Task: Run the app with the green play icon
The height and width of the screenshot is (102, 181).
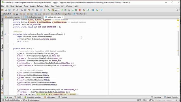Action: pos(62,10)
